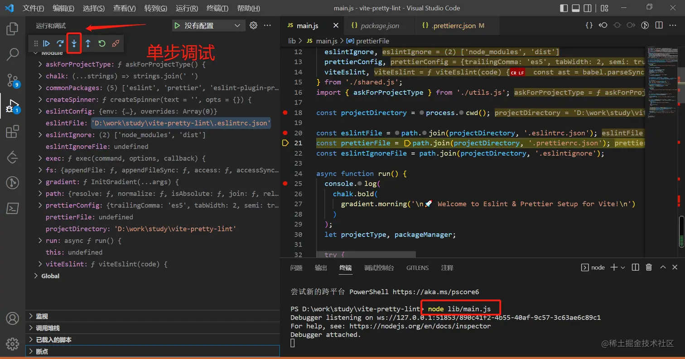Open the debug configuration dropdown
The width and height of the screenshot is (685, 359).
237,26
